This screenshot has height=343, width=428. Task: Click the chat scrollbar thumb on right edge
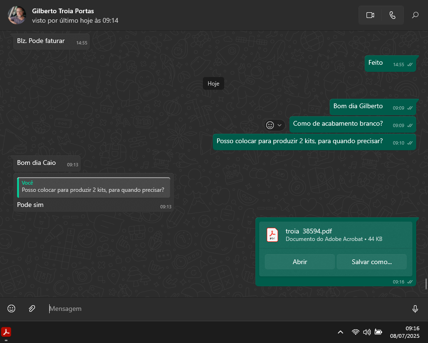click(426, 284)
